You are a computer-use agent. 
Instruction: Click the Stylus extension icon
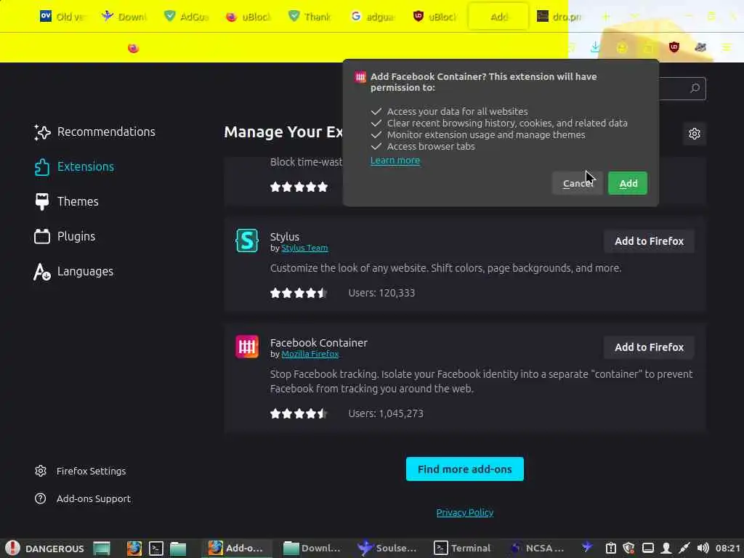pyautogui.click(x=247, y=240)
